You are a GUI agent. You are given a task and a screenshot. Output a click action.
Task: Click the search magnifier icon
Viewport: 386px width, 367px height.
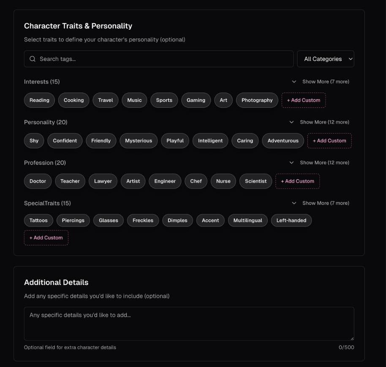click(33, 59)
